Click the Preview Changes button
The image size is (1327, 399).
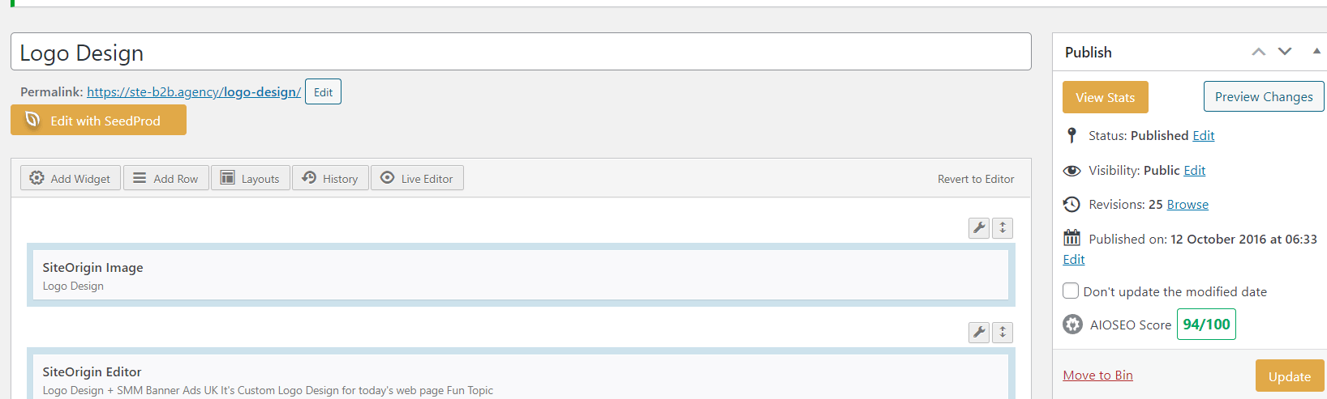[1264, 96]
